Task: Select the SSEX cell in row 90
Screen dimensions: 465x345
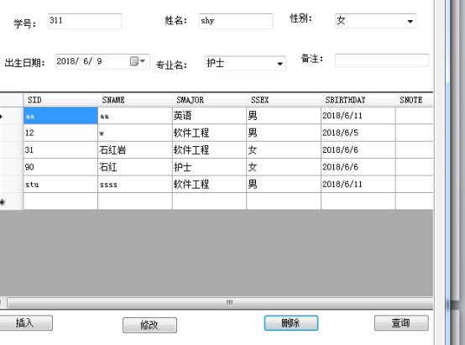Action: pyautogui.click(x=284, y=167)
